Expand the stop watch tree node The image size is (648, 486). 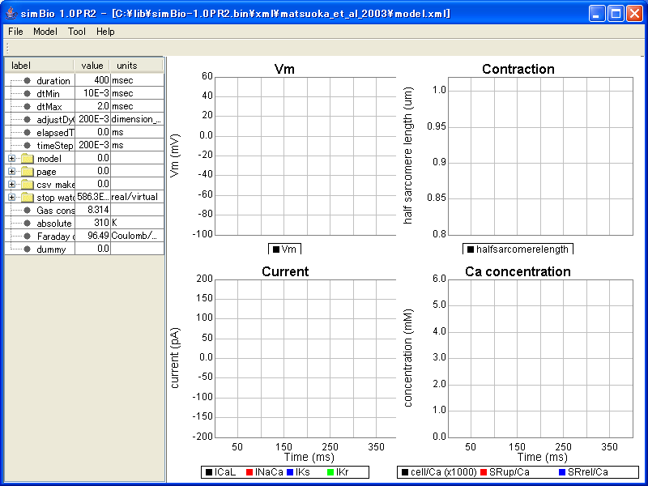click(x=11, y=197)
